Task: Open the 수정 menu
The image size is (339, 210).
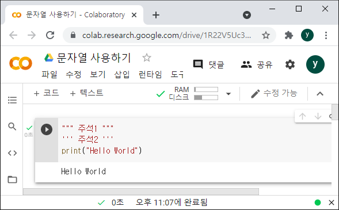Action: pyautogui.click(x=74, y=75)
